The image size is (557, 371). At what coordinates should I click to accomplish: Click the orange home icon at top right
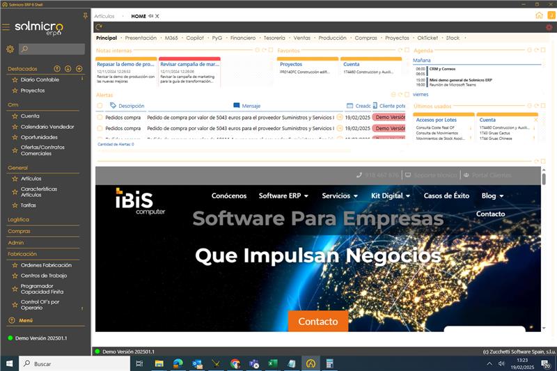(x=539, y=15)
